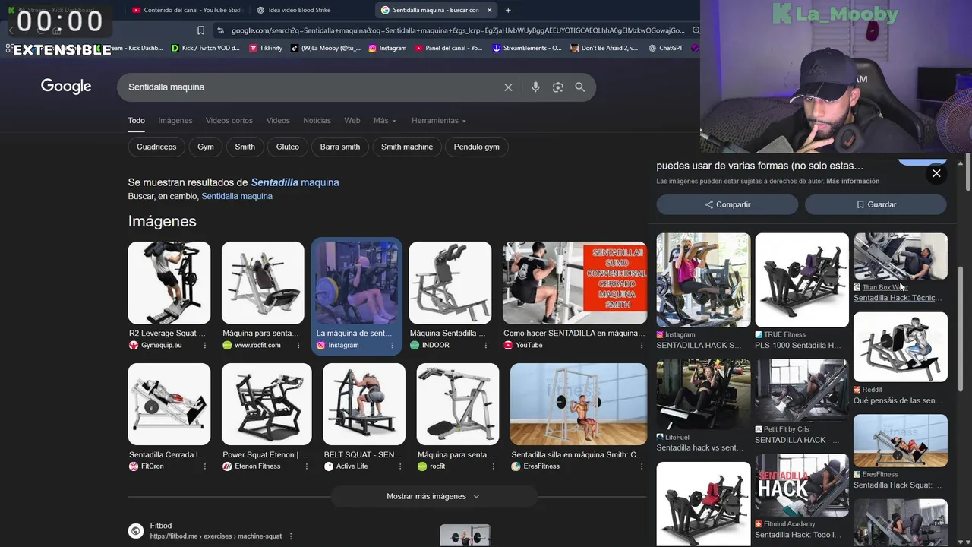Viewport: 972px width, 547px height.
Task: Open the LifeFuel Sentadilla hack thumbnail
Action: point(703,395)
